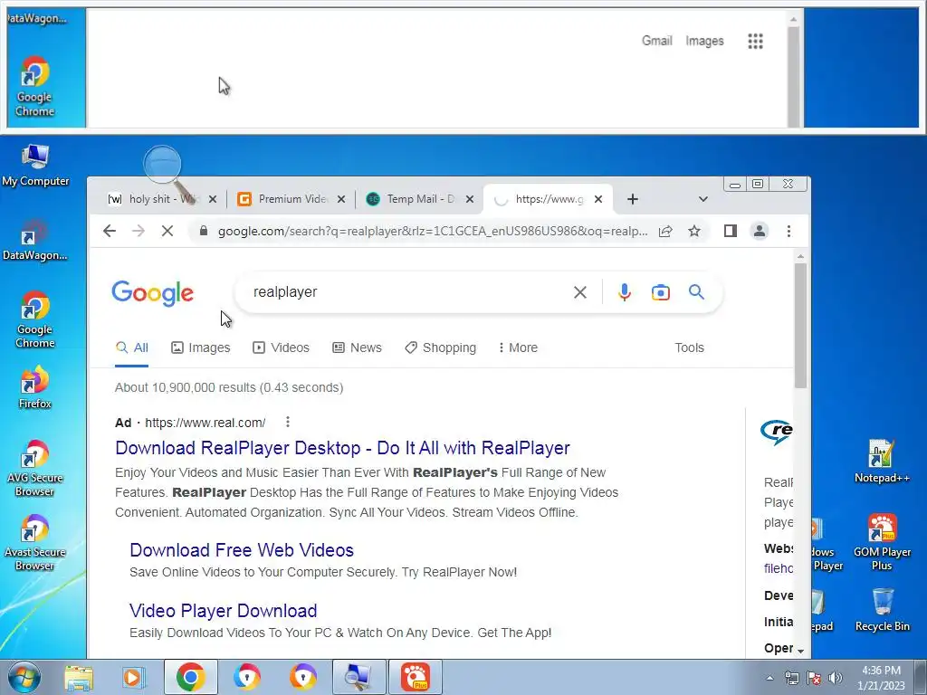
Task: Close the loading google.com tab
Action: pos(598,199)
